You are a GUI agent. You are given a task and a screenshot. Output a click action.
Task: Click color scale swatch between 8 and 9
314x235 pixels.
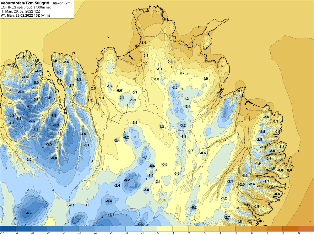290,229
